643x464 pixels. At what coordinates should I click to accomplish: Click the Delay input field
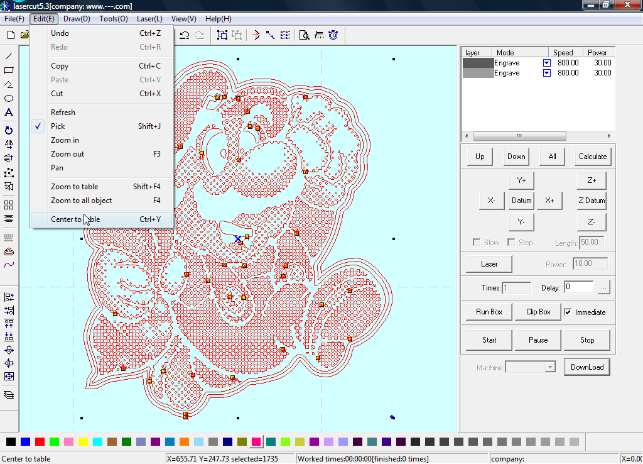point(578,287)
